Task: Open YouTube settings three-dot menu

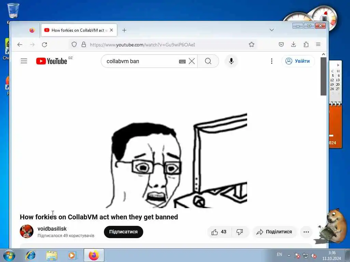Action: 272,61
